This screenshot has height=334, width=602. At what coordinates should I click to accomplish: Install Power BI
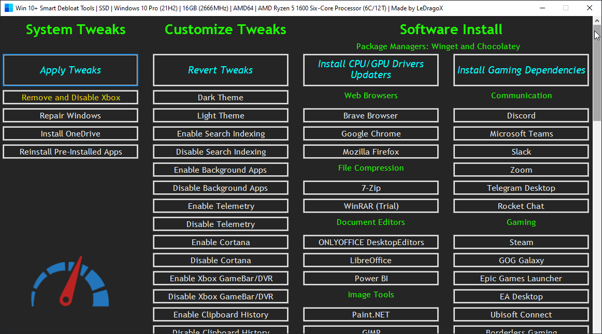(371, 278)
